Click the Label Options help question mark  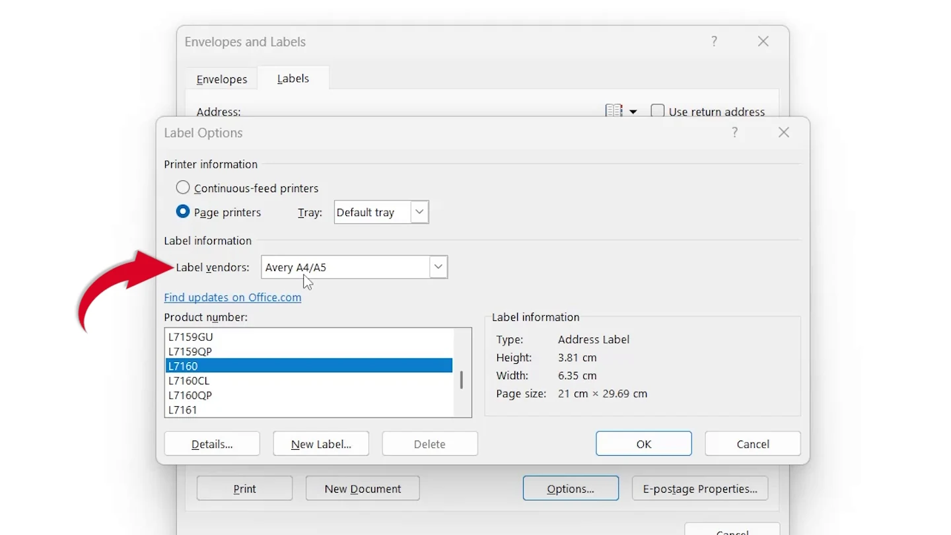point(734,133)
